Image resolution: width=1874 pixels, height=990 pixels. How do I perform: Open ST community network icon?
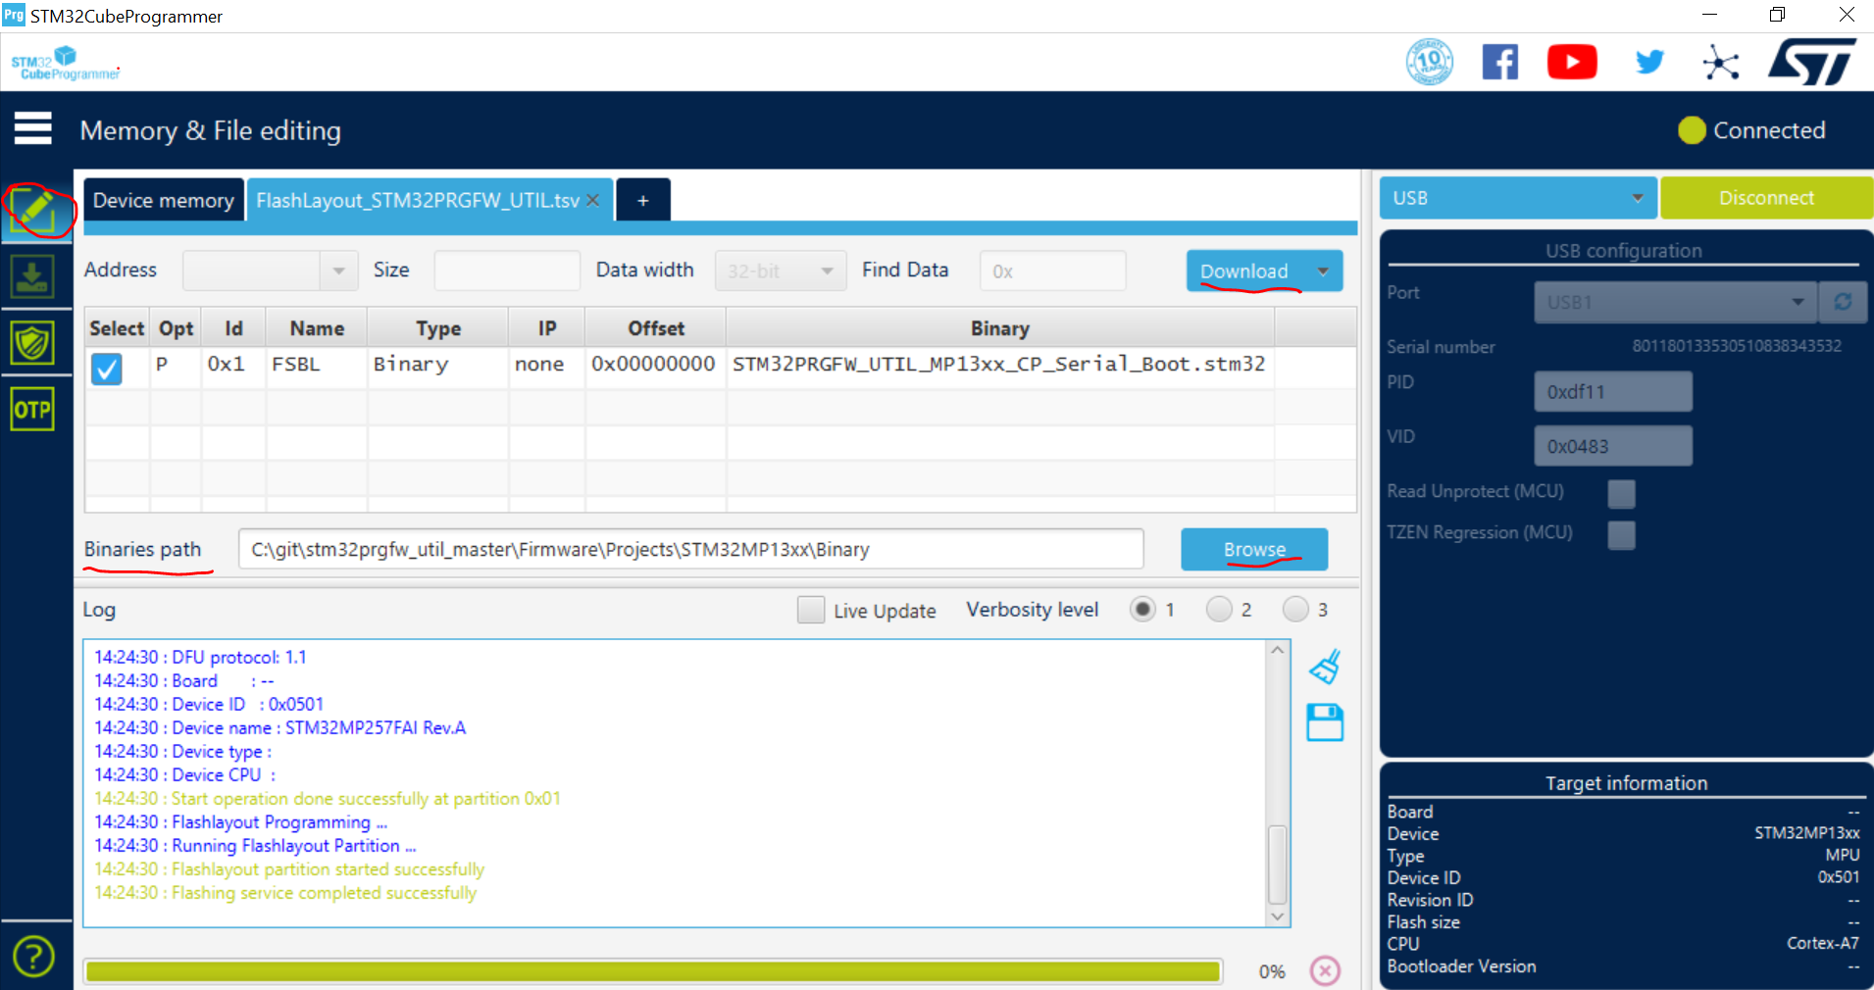pos(1721,63)
